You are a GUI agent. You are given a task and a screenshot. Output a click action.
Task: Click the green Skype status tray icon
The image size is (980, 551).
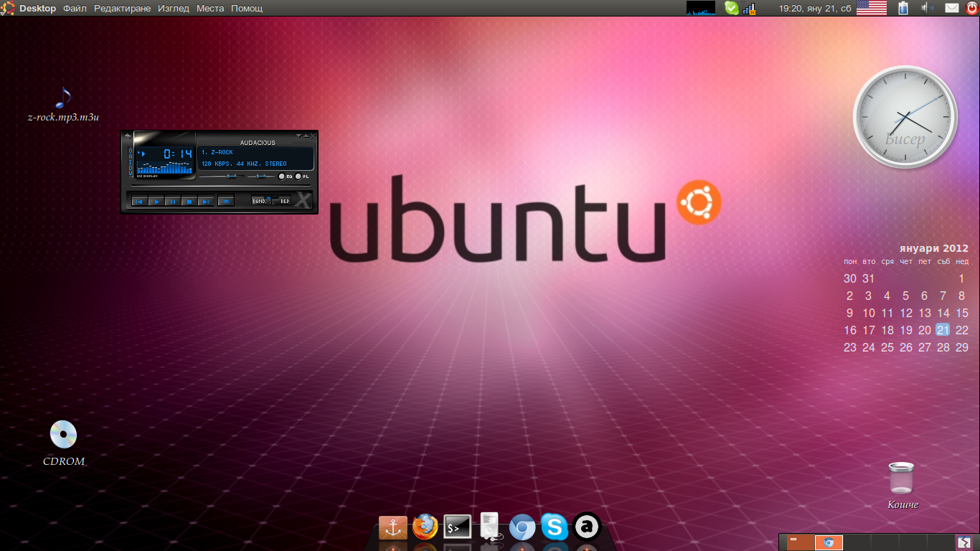point(731,9)
